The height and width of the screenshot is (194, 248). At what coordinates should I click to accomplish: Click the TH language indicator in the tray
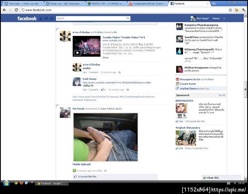click(229, 183)
